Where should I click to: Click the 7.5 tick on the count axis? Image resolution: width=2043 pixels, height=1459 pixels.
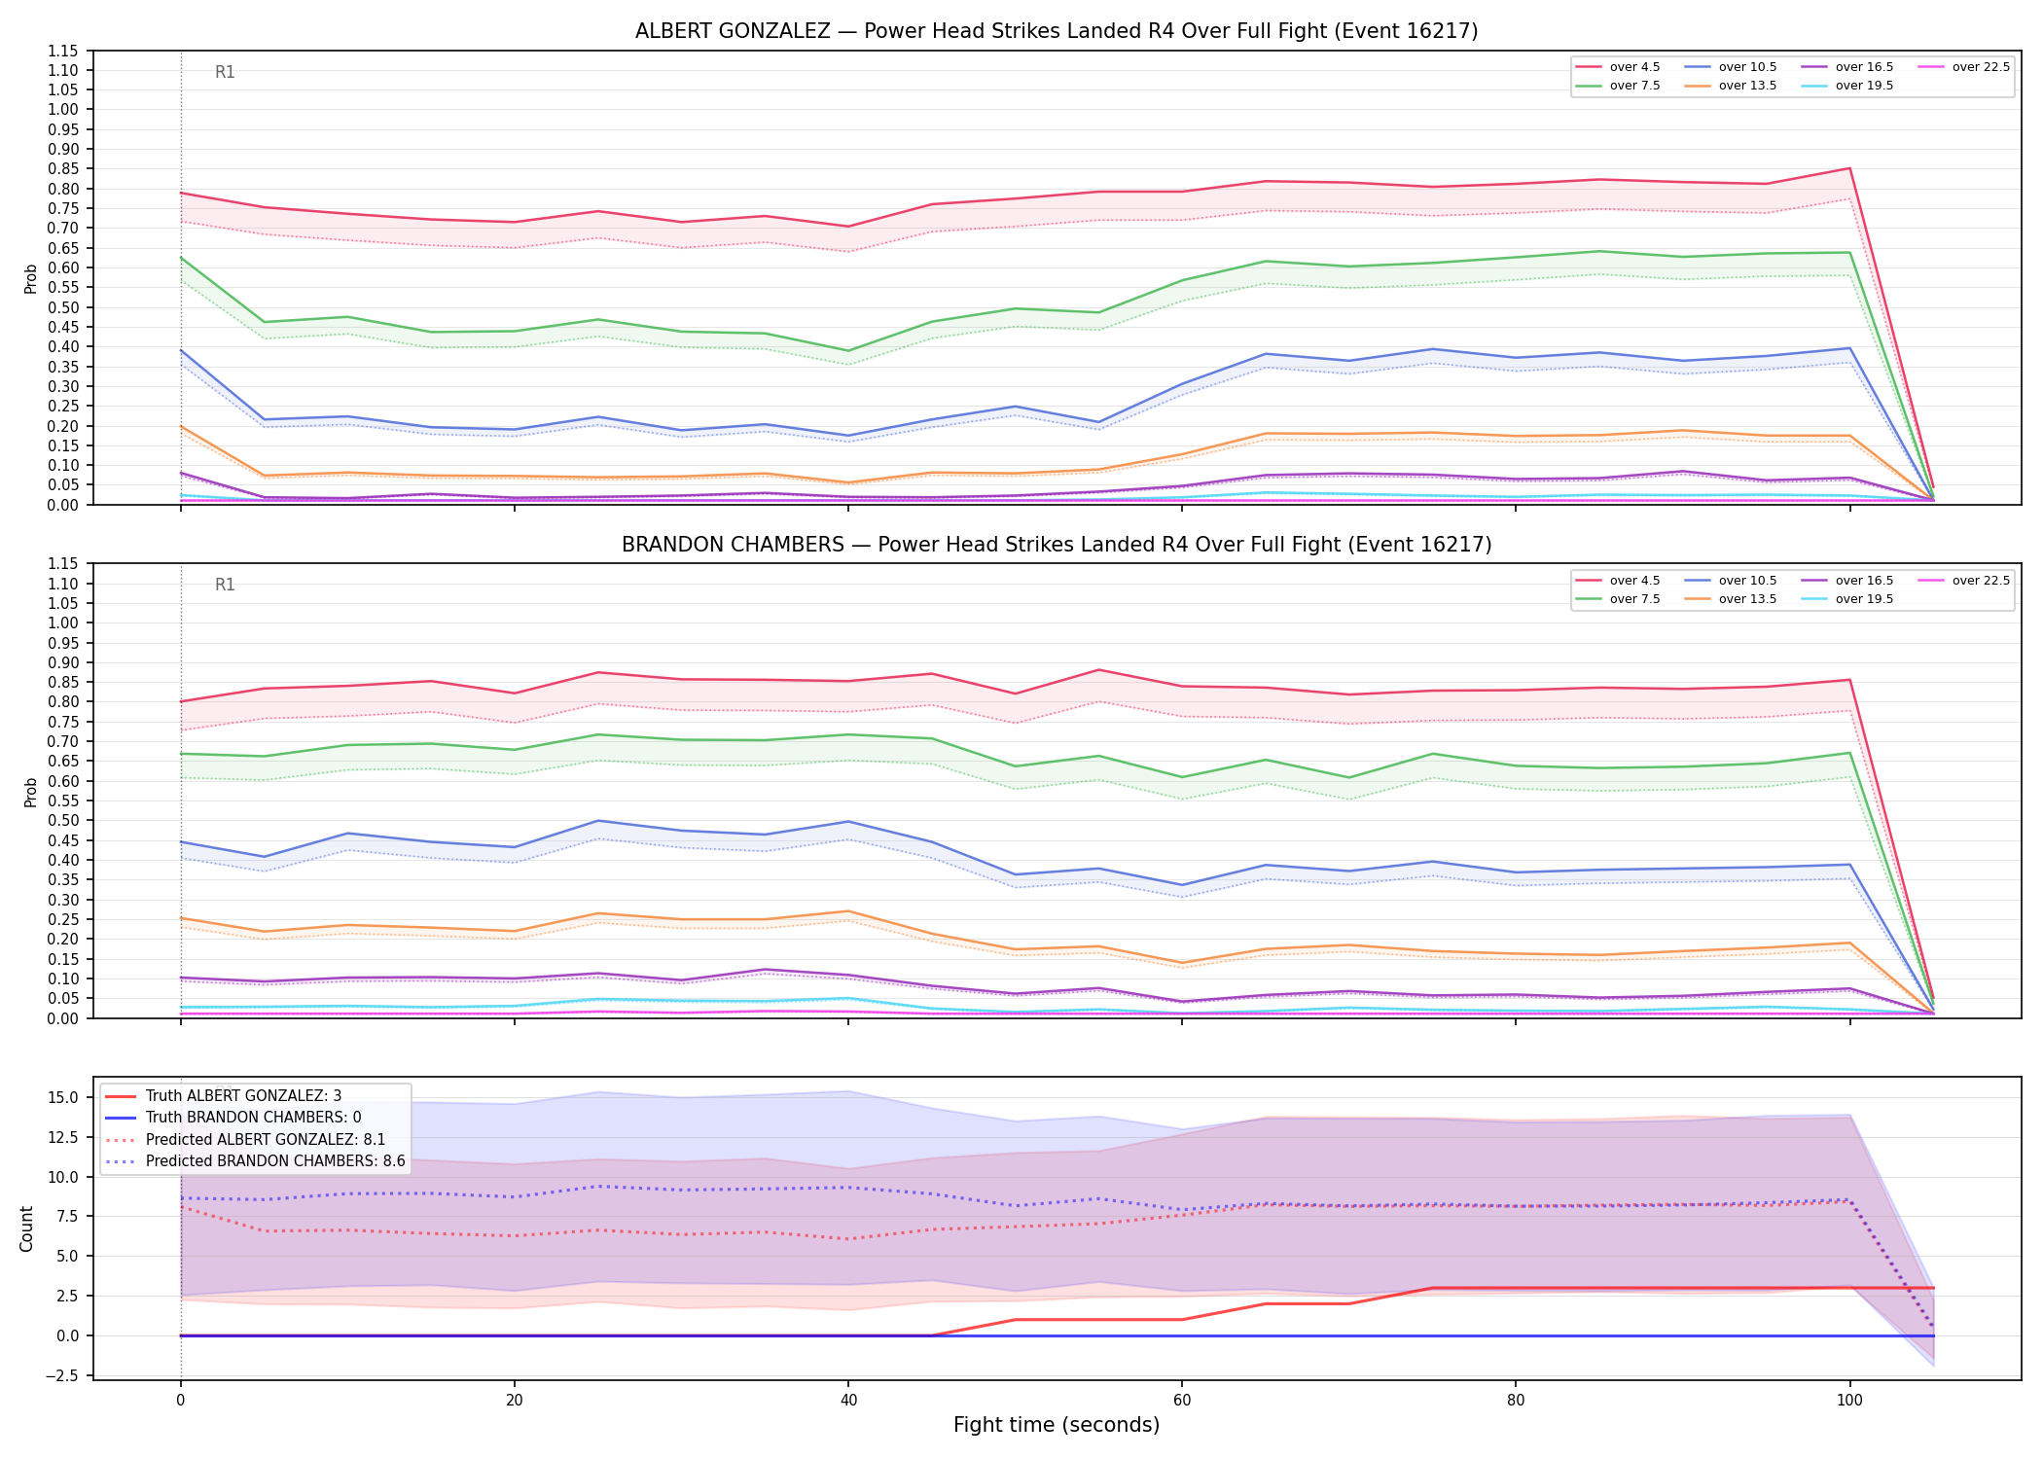pos(69,1217)
